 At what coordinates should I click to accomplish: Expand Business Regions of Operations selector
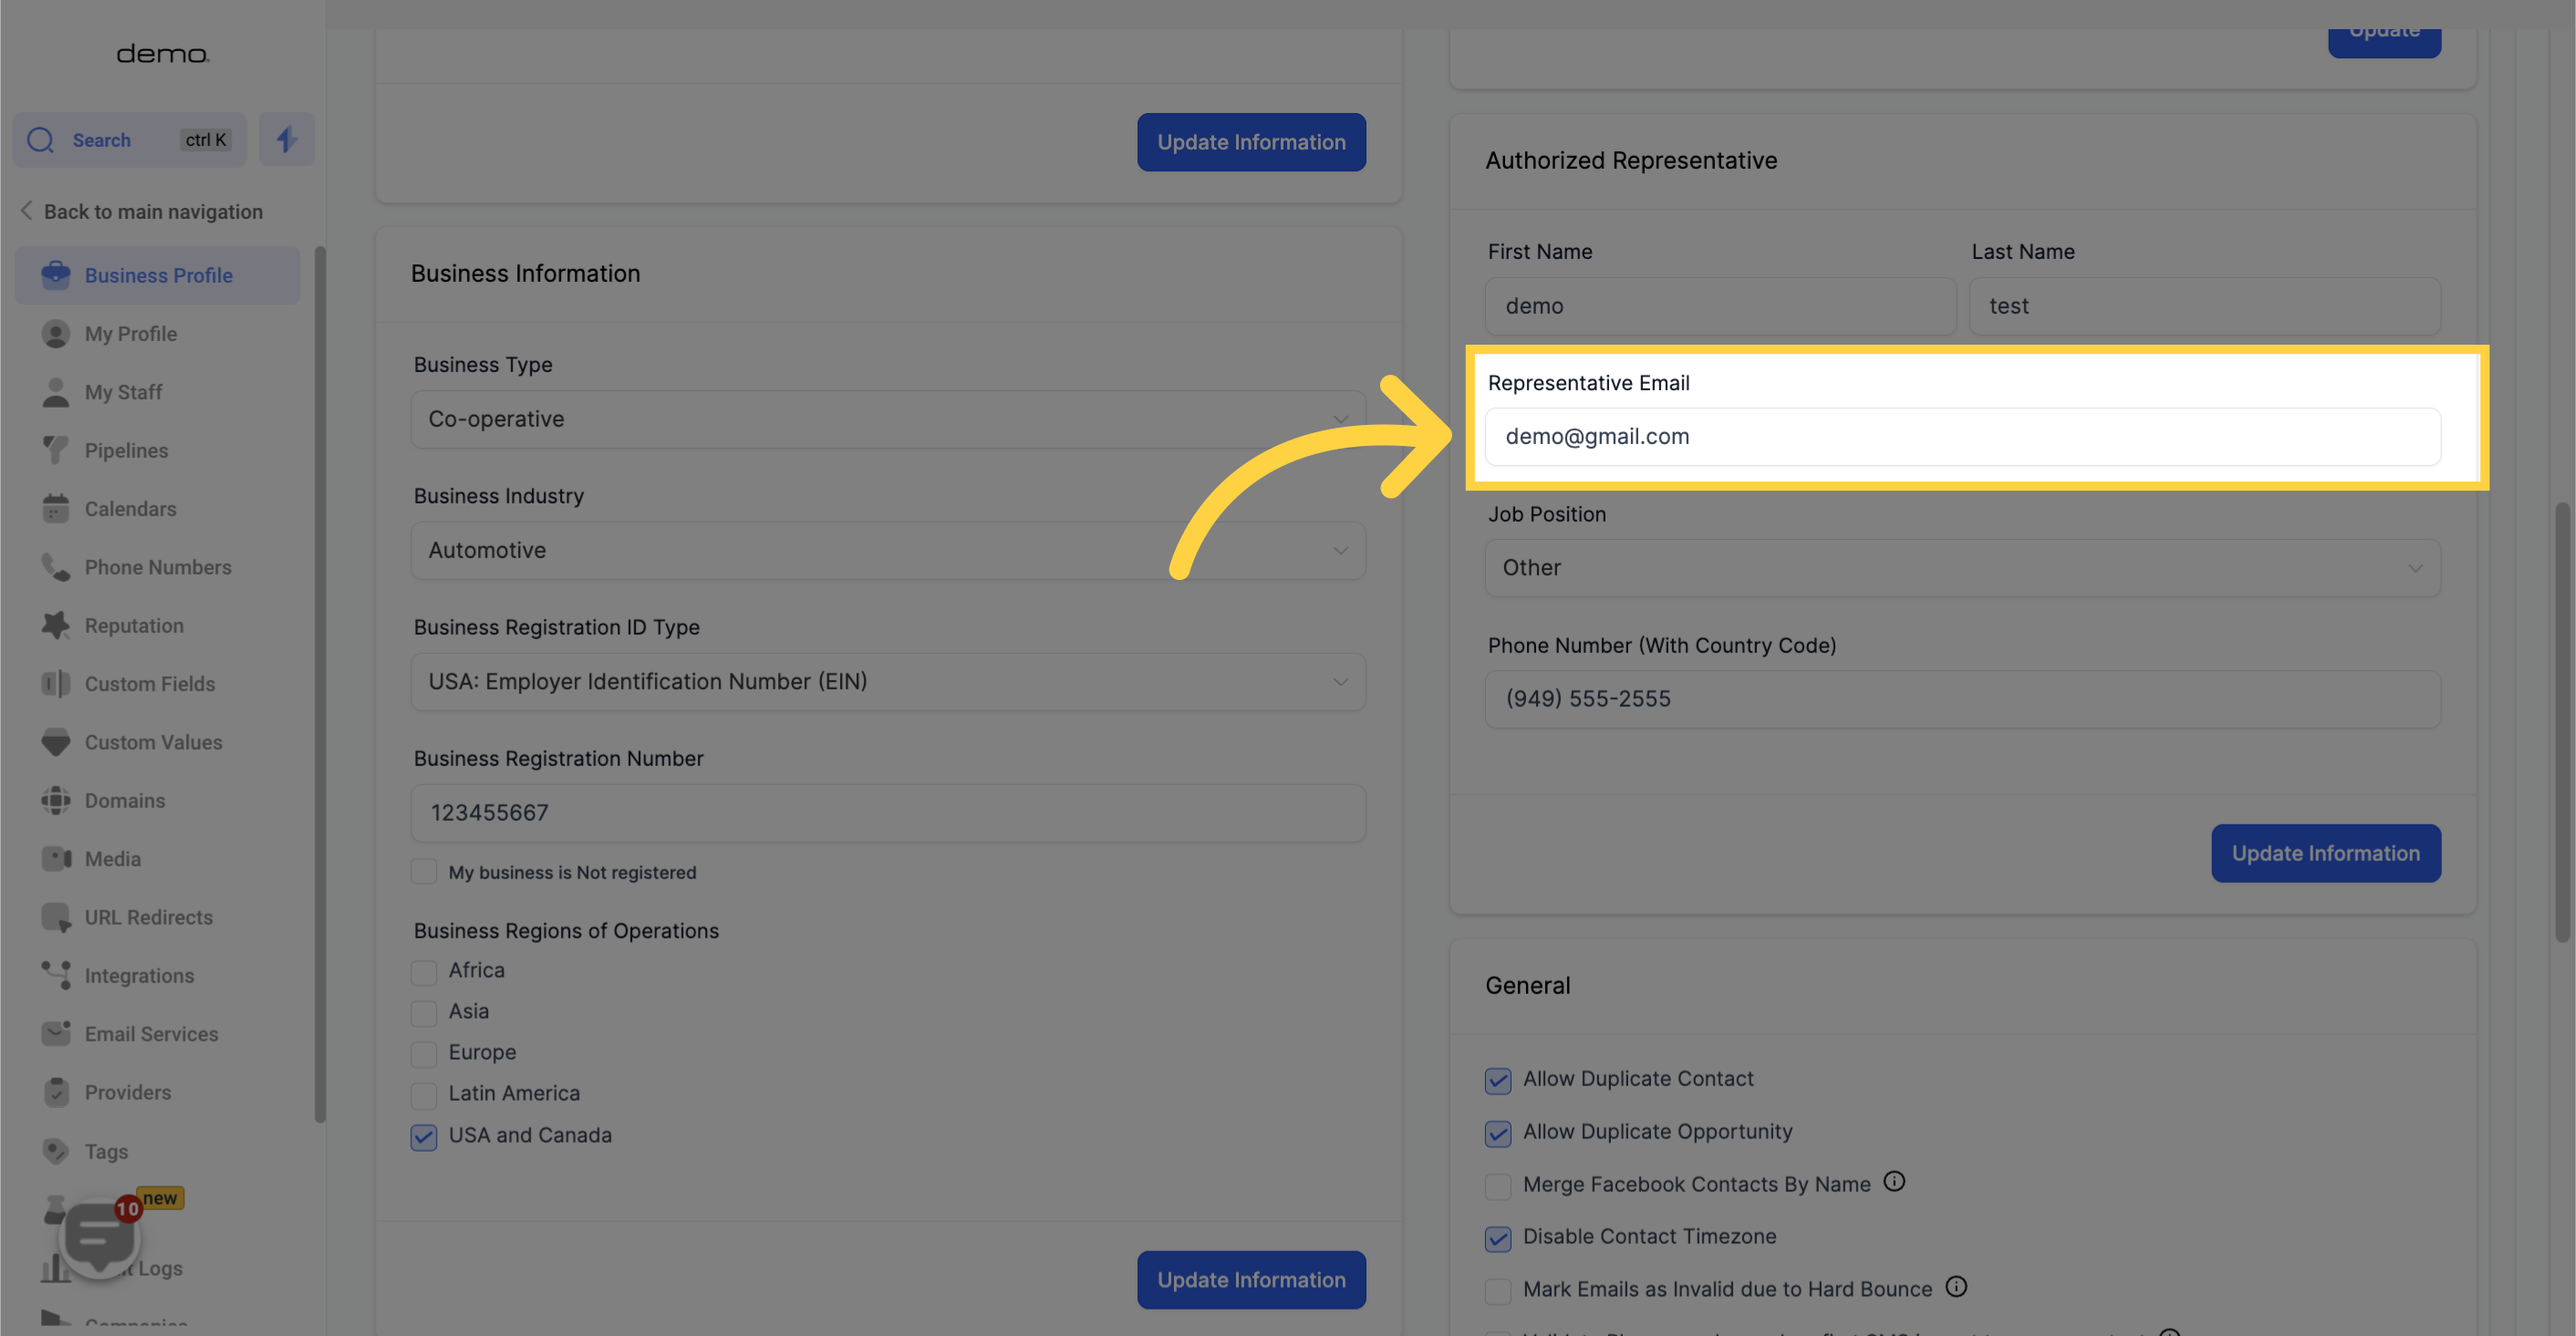[x=564, y=930]
